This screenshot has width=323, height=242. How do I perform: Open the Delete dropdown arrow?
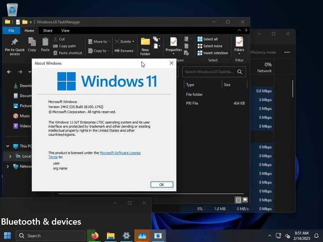133,42
